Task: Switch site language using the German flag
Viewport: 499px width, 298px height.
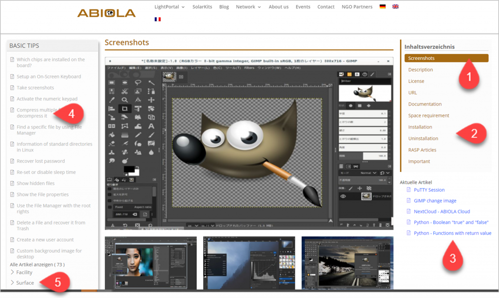Action: tap(383, 7)
